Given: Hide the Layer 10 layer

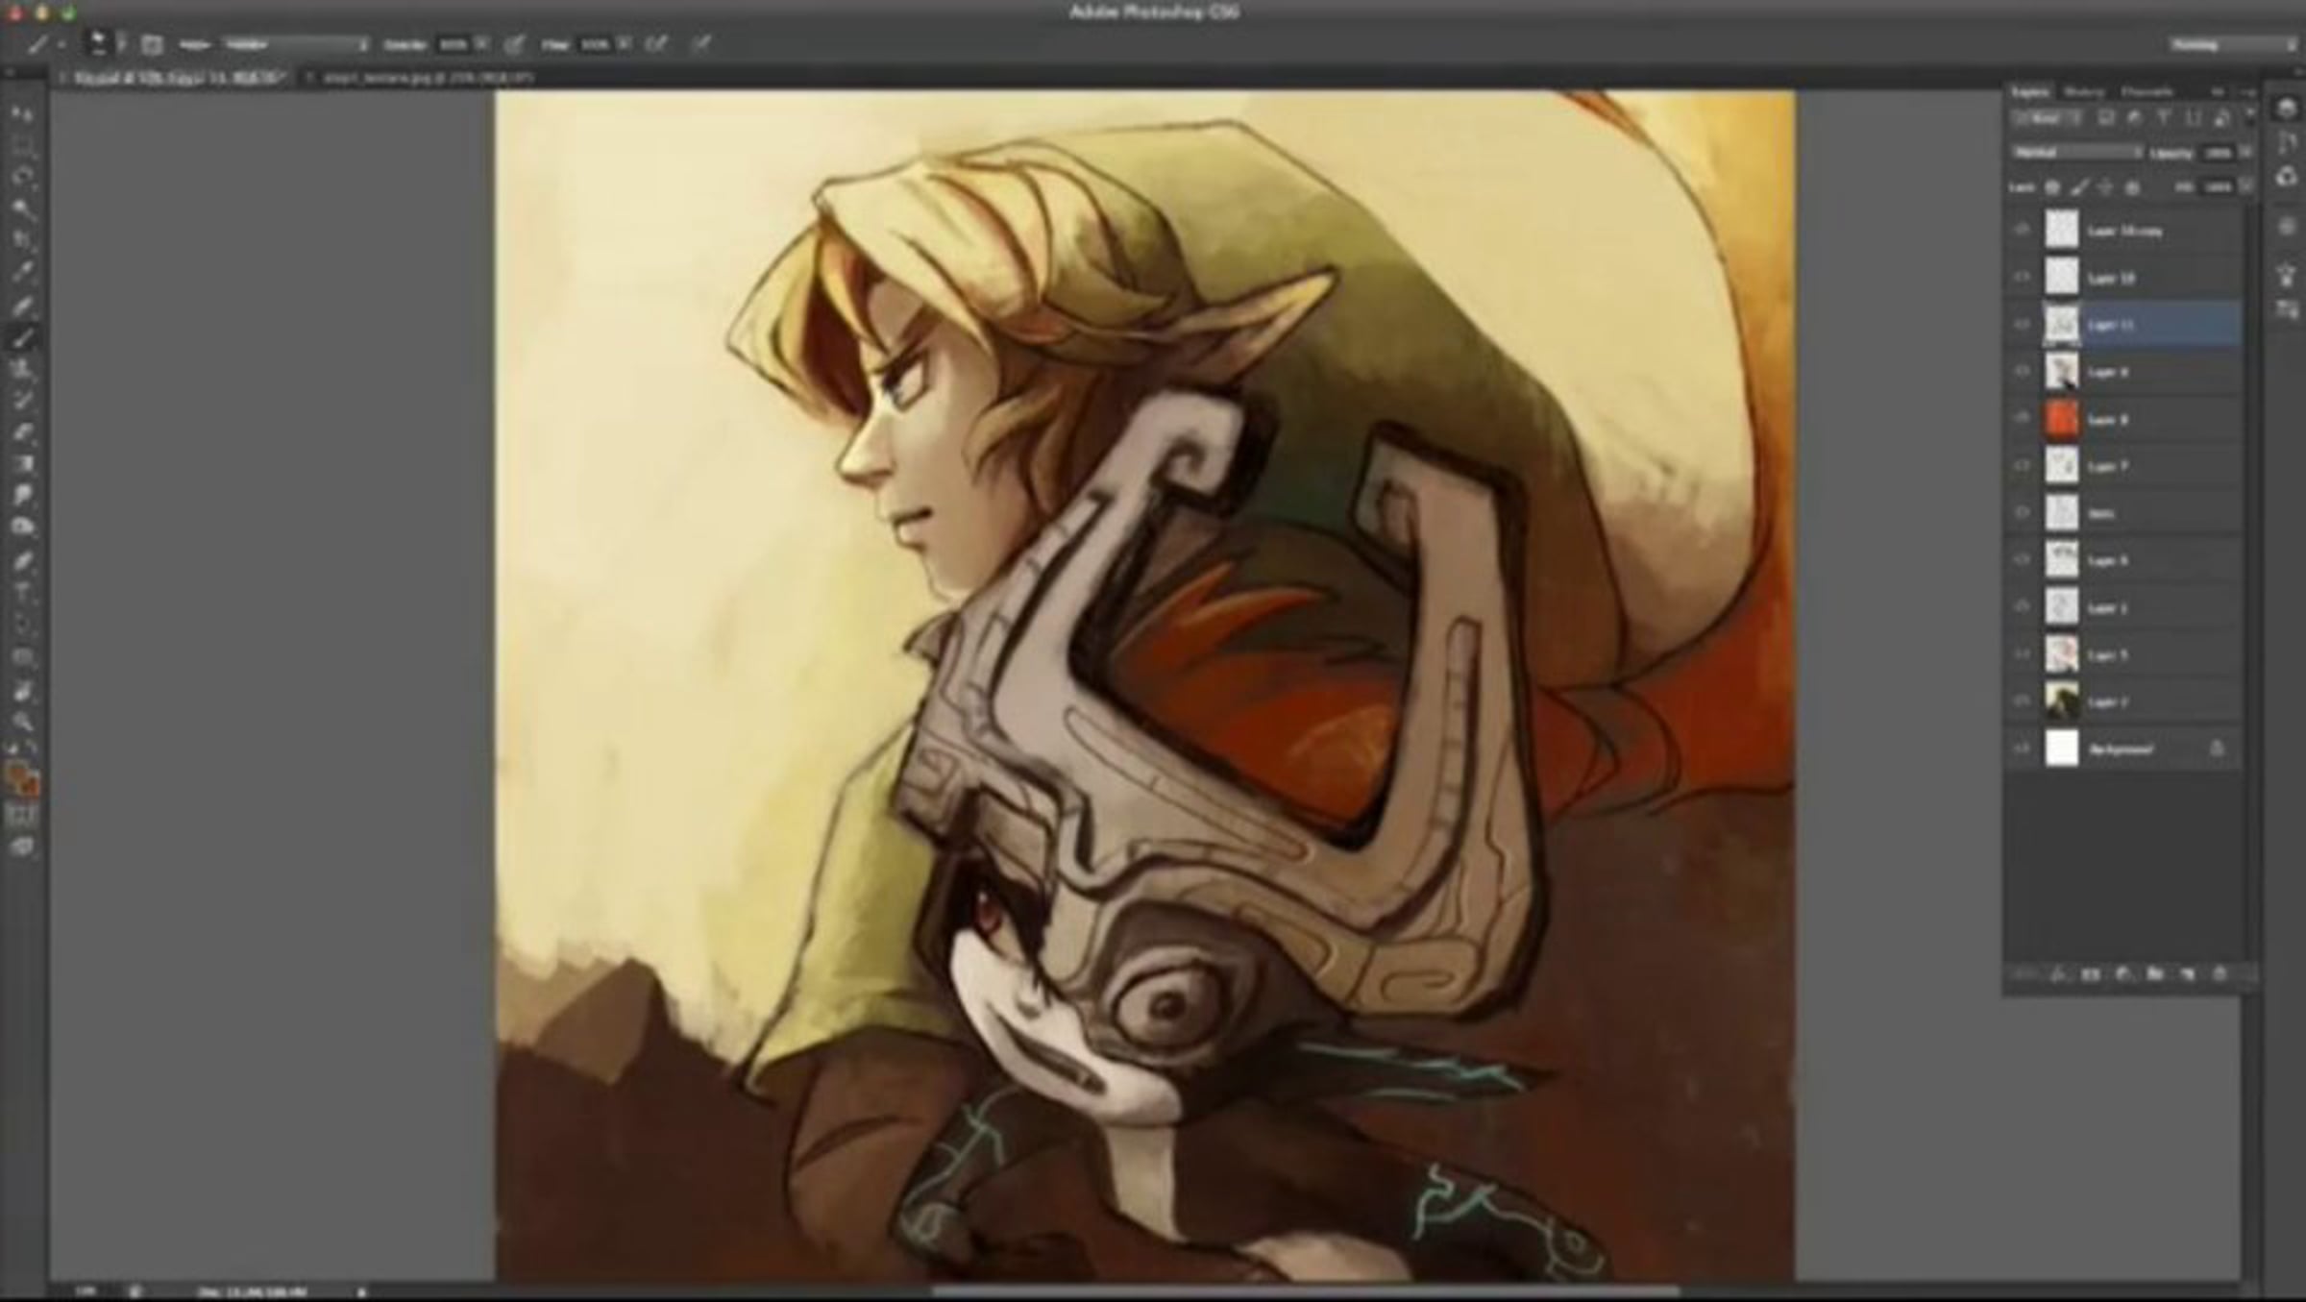Looking at the screenshot, I should [x=2023, y=278].
